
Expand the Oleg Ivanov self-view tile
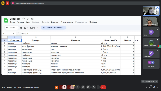point(157,81)
